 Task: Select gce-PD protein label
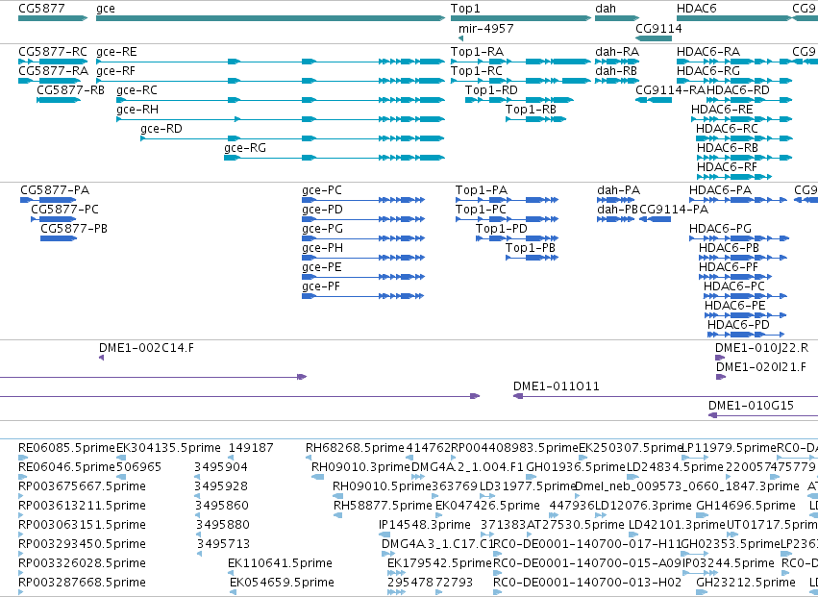322,210
